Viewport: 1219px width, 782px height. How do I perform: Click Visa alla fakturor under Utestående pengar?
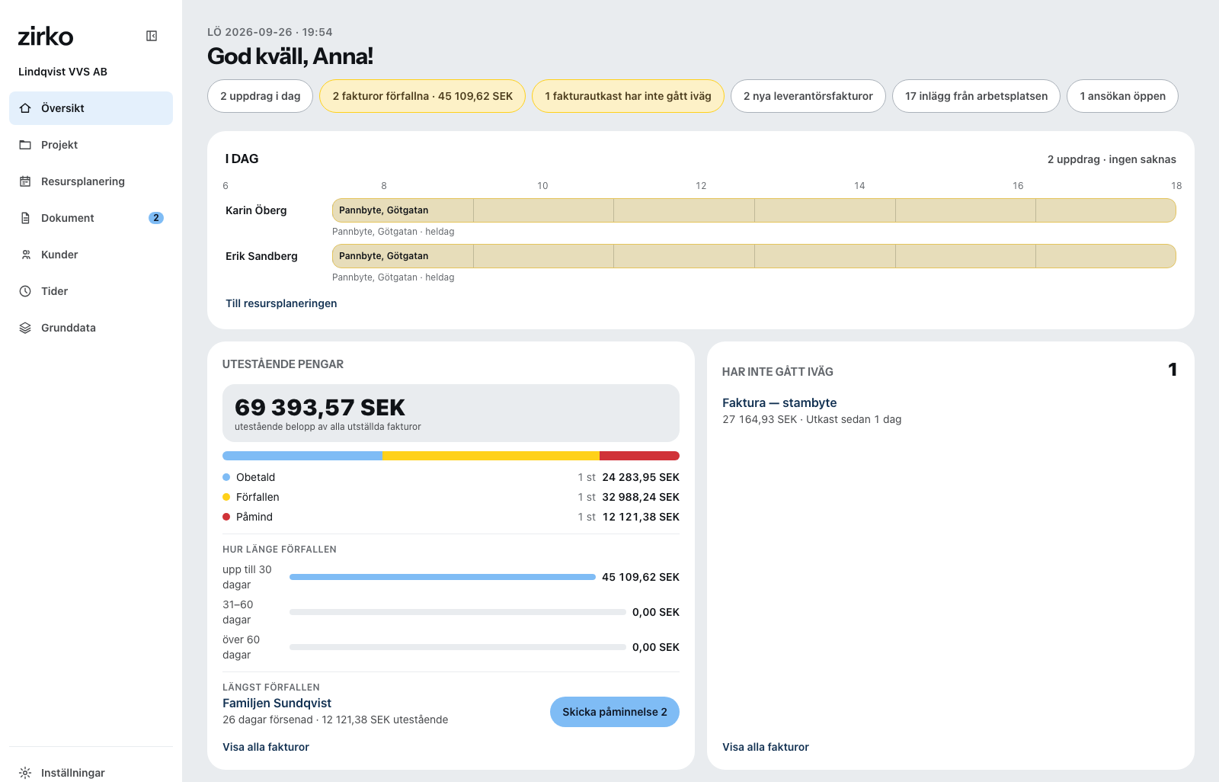pos(266,747)
